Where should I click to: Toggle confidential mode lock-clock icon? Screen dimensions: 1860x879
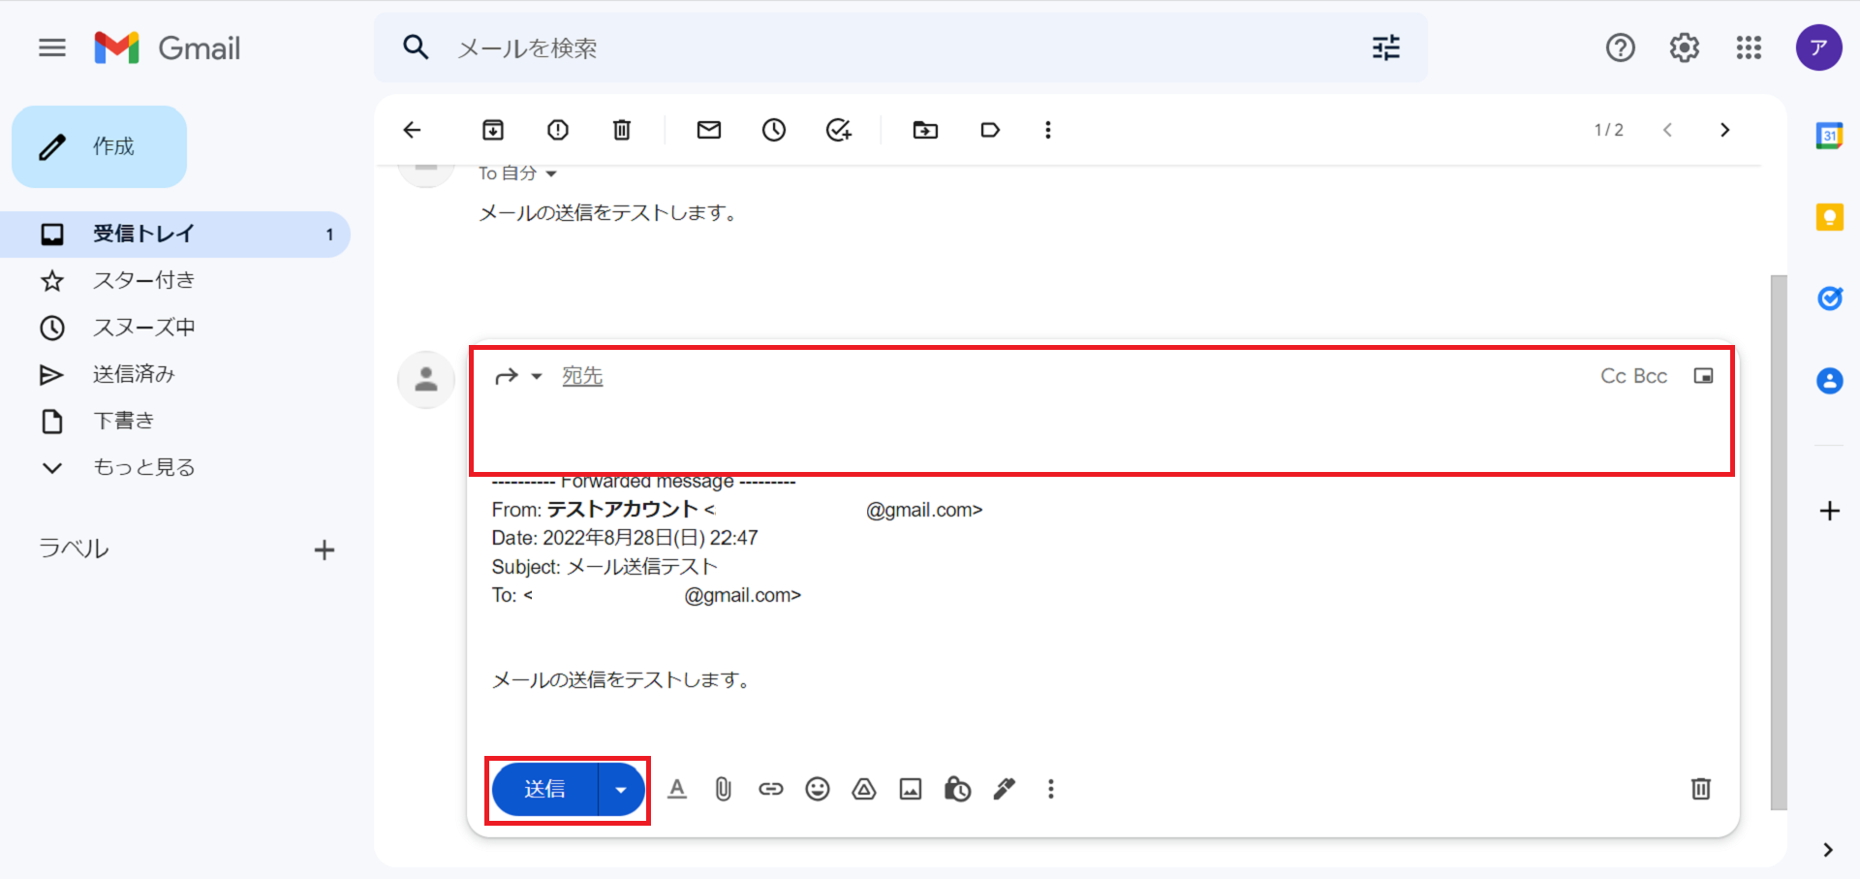click(x=957, y=789)
